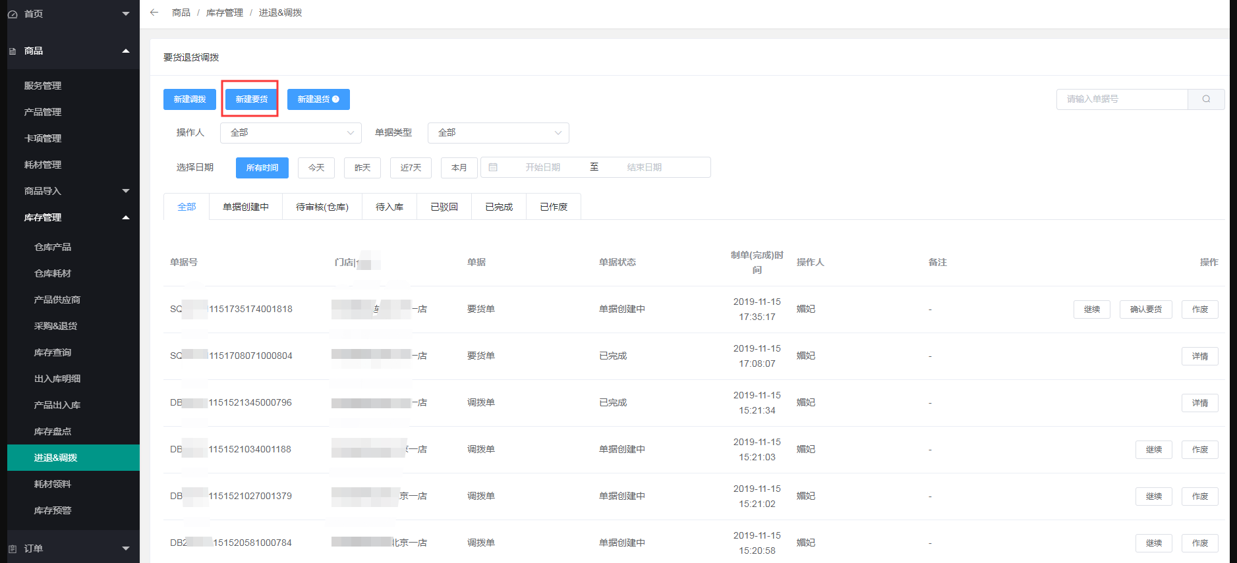Collapse the 商品 sidebar menu arrow
This screenshot has width=1237, height=563.
coord(126,51)
